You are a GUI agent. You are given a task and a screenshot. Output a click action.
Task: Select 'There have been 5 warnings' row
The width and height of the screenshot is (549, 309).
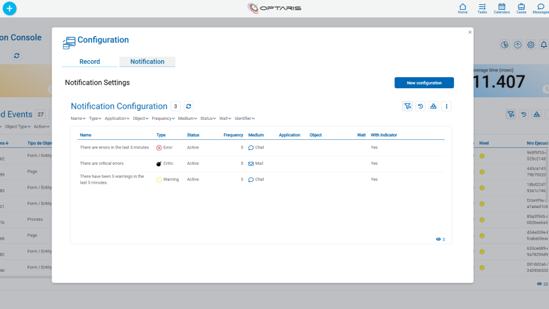[x=261, y=179]
